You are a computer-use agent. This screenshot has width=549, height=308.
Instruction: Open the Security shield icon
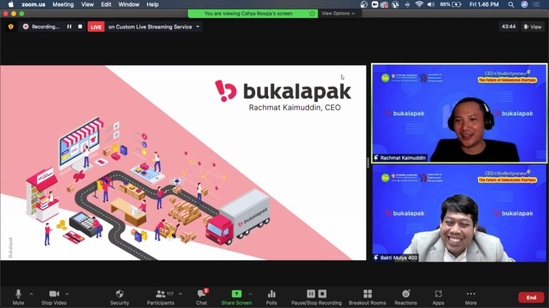tap(120, 294)
